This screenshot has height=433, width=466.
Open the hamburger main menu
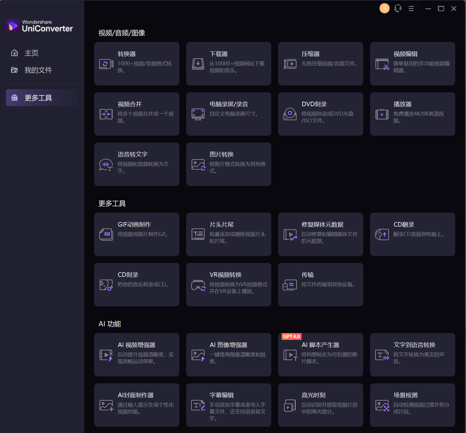pyautogui.click(x=411, y=9)
